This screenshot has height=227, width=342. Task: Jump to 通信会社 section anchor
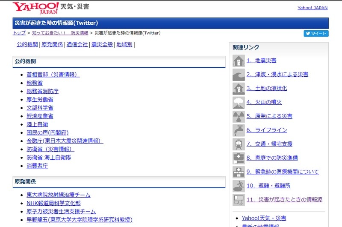point(77,45)
